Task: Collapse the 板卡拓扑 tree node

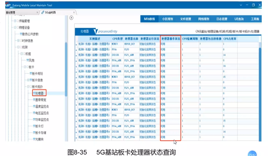Action: pyautogui.click(x=28, y=87)
